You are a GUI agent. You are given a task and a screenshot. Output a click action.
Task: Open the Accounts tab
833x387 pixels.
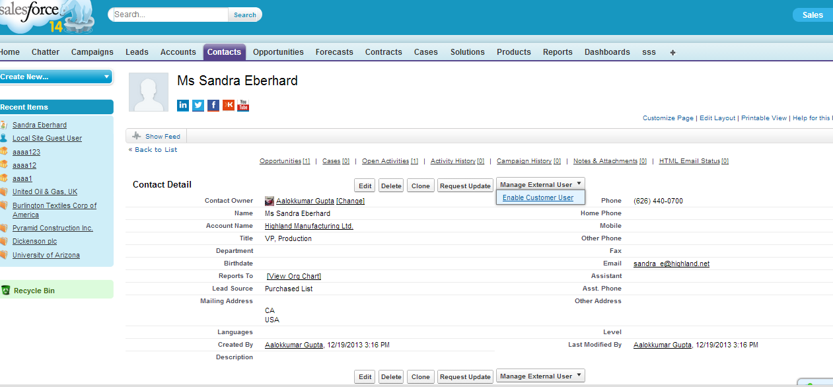point(178,52)
